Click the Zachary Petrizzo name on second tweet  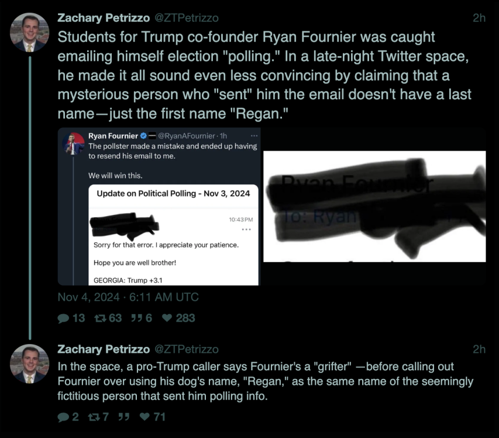click(x=102, y=349)
